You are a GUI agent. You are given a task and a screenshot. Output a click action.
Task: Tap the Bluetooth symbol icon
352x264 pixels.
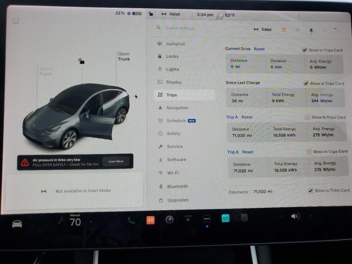[161, 186]
